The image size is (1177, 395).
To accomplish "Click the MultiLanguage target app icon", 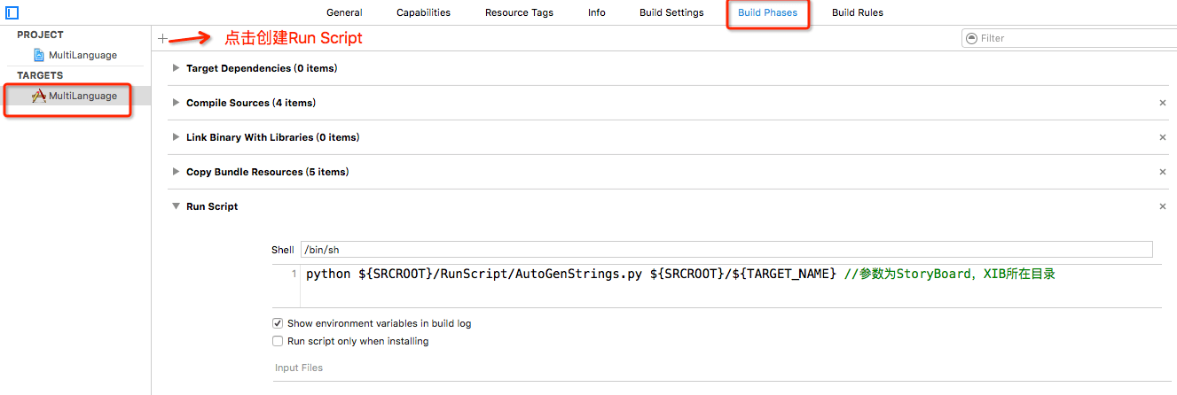I will pyautogui.click(x=39, y=96).
